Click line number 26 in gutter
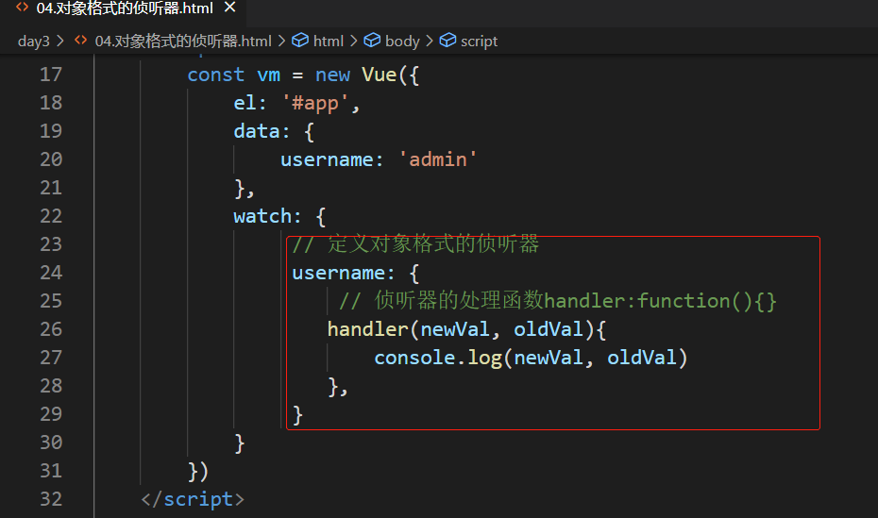The image size is (878, 518). (x=51, y=329)
